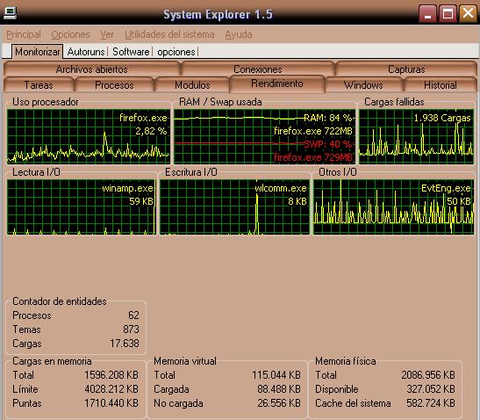The height and width of the screenshot is (420, 480).
Task: Click the No cargada value '26.556 KB'
Action: pyautogui.click(x=279, y=403)
